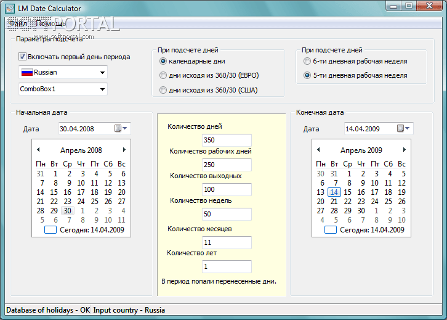The image size is (447, 320).
Task: Click 'Database of holidays - OK' status
Action: pos(48,310)
